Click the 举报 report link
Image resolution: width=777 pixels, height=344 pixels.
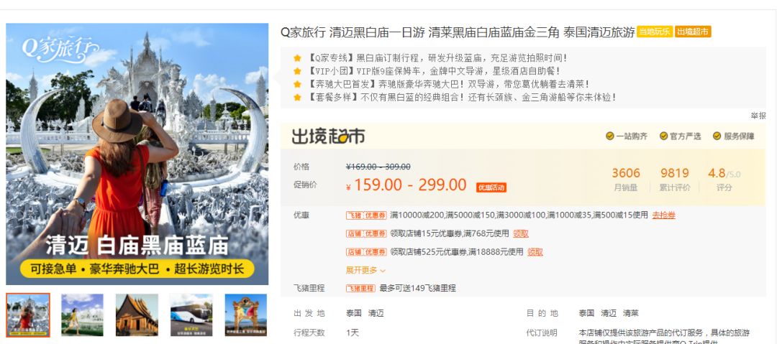tap(758, 116)
